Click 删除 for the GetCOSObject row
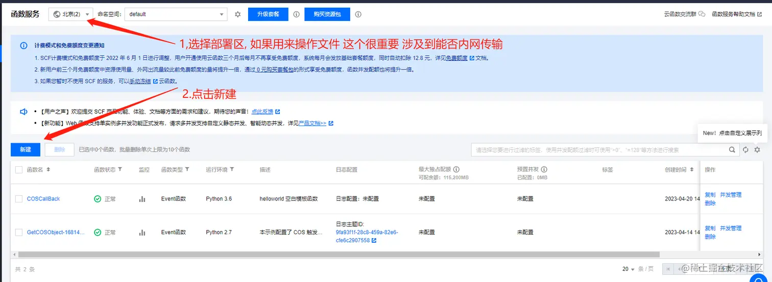The image size is (772, 282). pyautogui.click(x=710, y=237)
